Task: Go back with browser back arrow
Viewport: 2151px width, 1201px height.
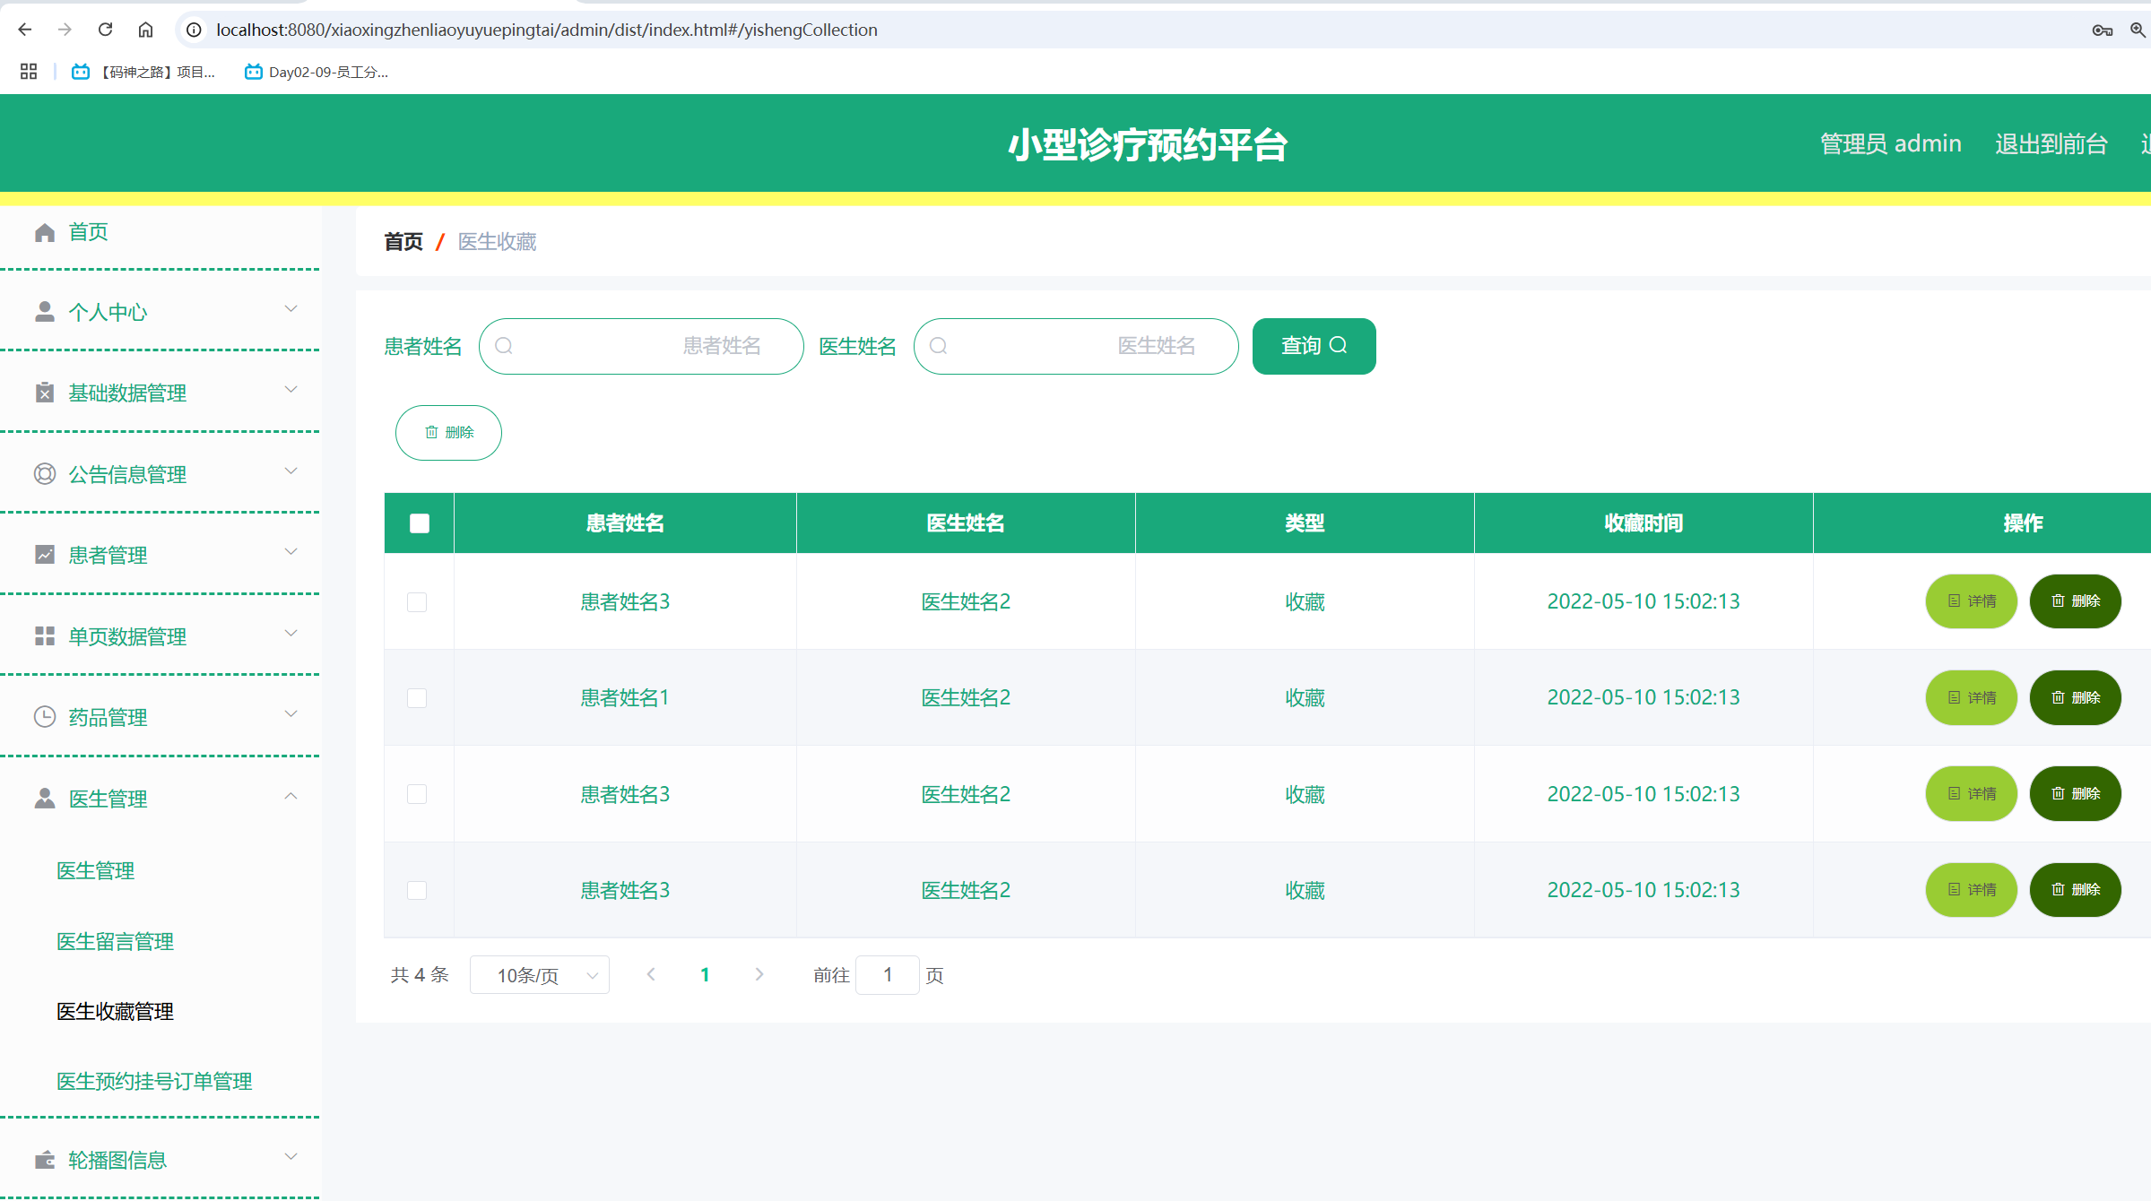Action: pyautogui.click(x=25, y=30)
